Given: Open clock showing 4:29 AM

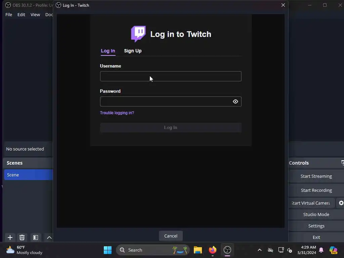Looking at the screenshot, I should tap(307, 250).
